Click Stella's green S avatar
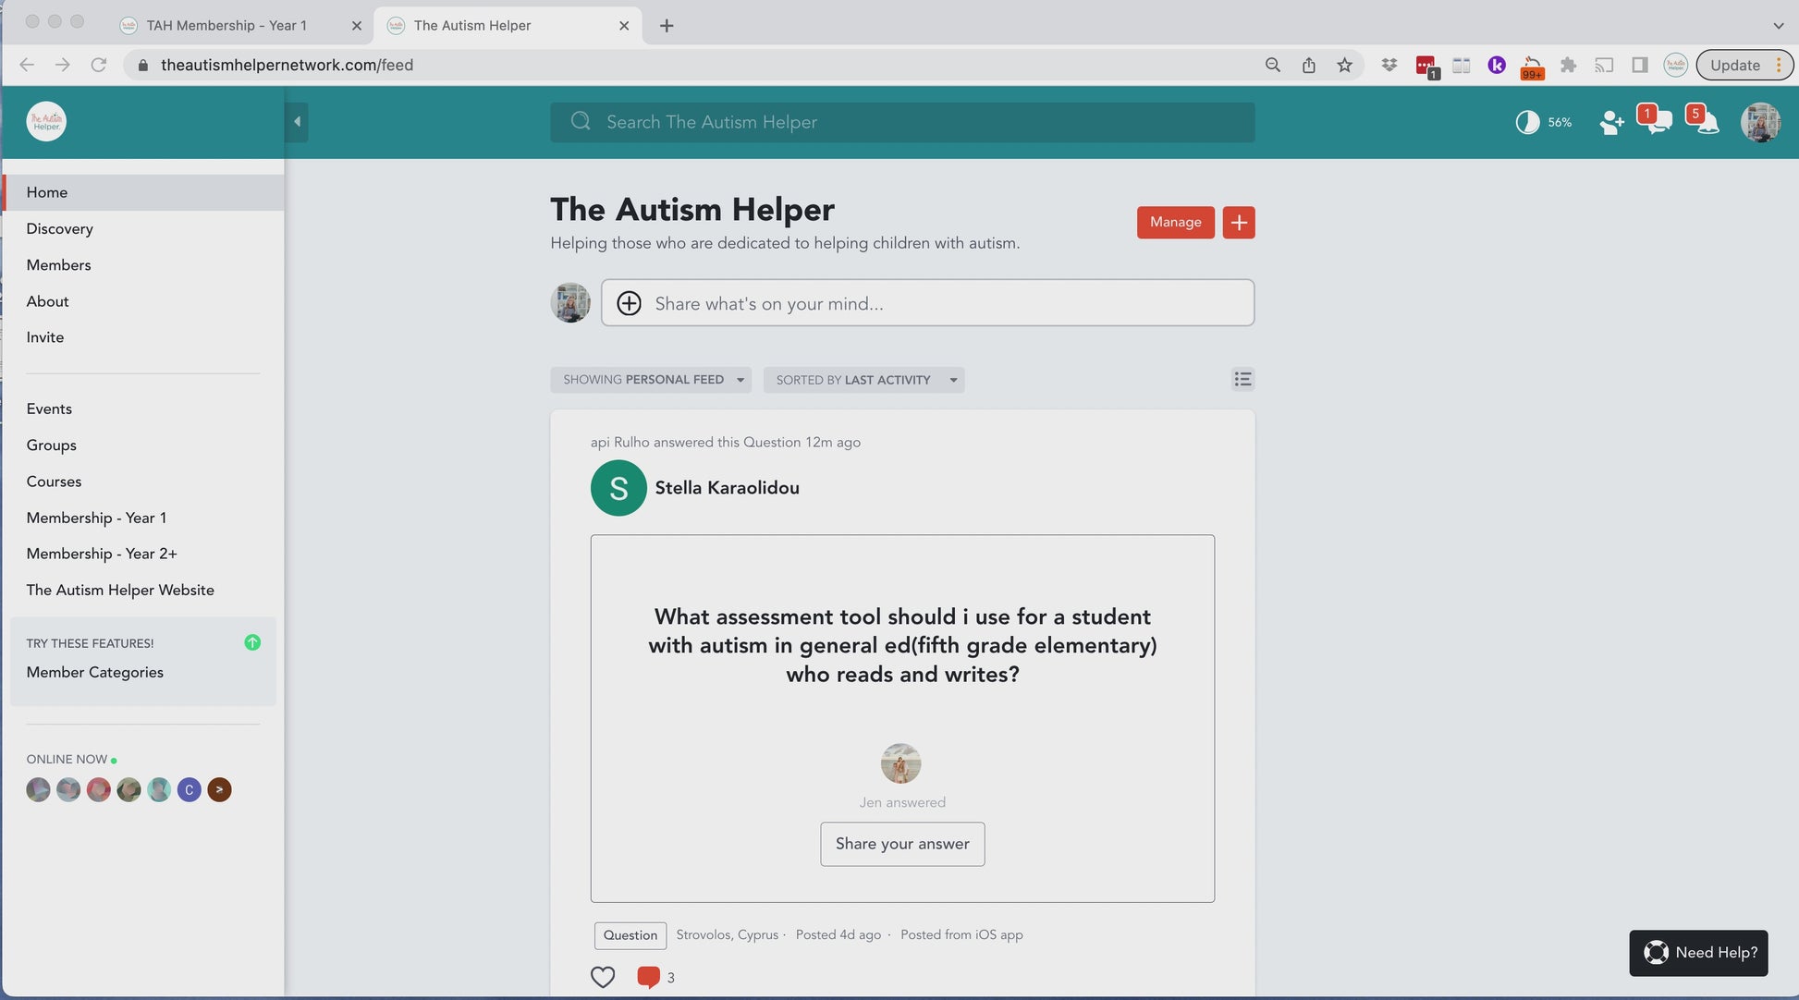This screenshot has height=1000, width=1799. click(618, 488)
